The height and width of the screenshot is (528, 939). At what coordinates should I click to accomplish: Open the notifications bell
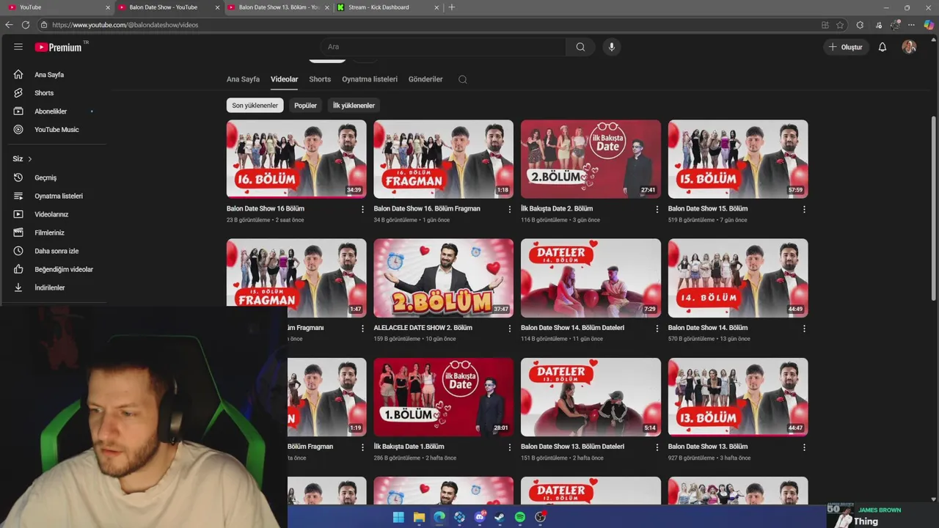tap(883, 47)
